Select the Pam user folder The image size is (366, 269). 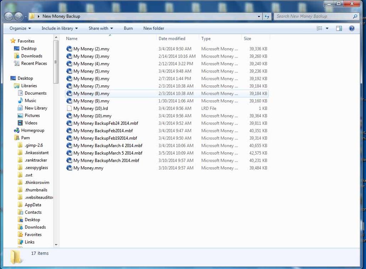pyautogui.click(x=25, y=138)
